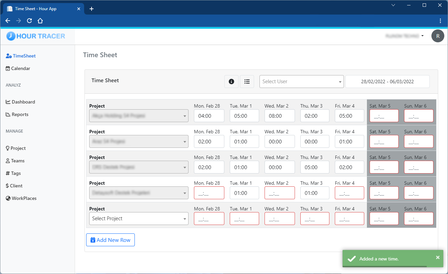
Task: Click second row Wednesday 00:00 field
Action: (280, 141)
